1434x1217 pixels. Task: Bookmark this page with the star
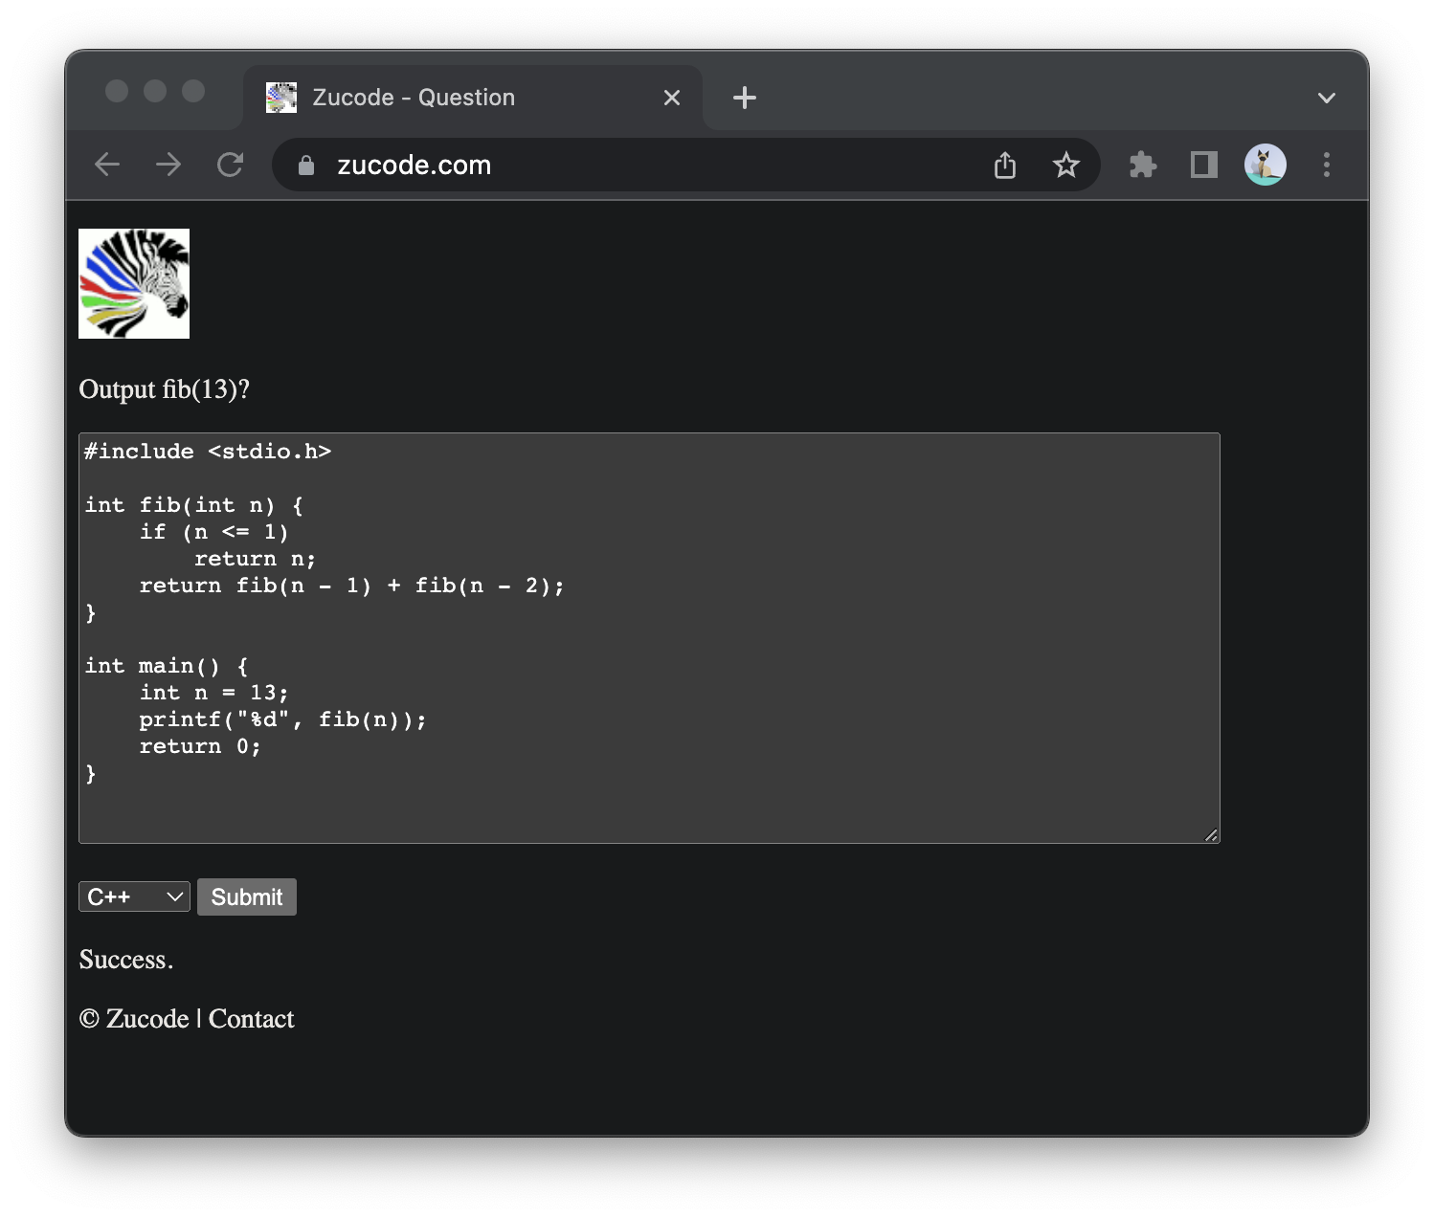pos(1065,166)
